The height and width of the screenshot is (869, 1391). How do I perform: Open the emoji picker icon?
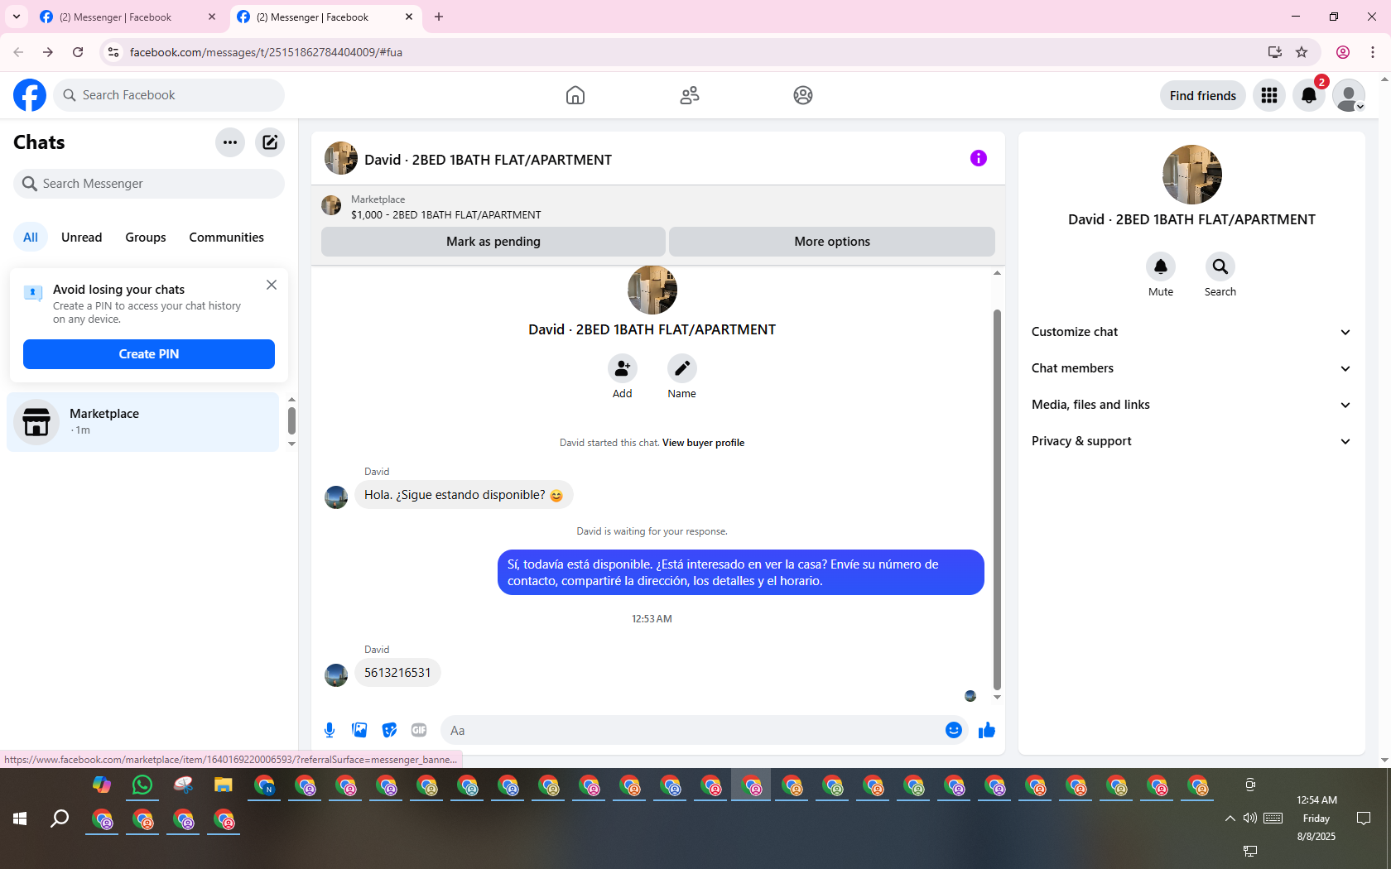coord(954,730)
